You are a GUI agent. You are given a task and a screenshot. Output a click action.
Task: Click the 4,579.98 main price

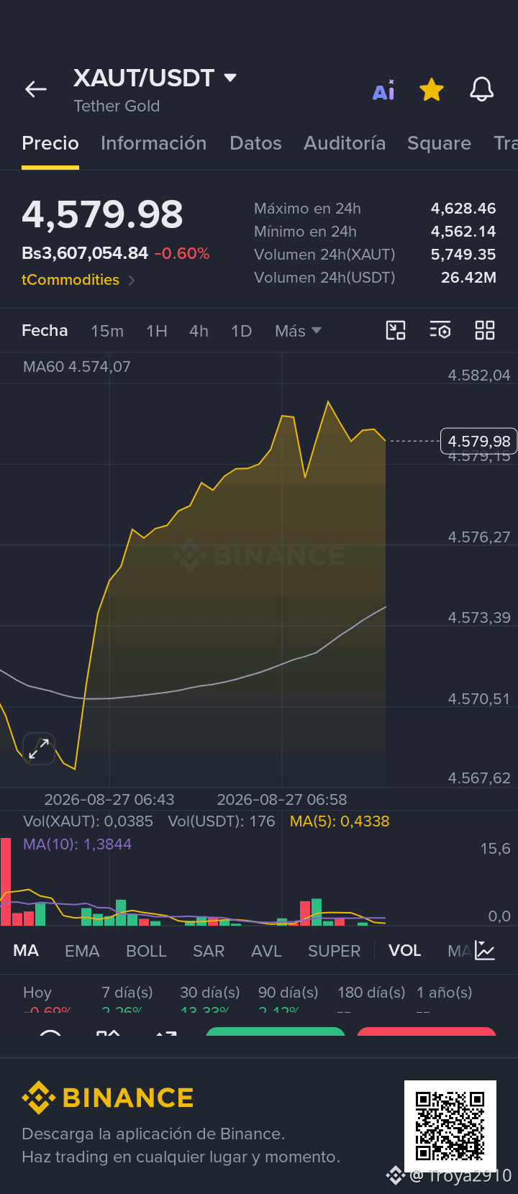coord(102,214)
